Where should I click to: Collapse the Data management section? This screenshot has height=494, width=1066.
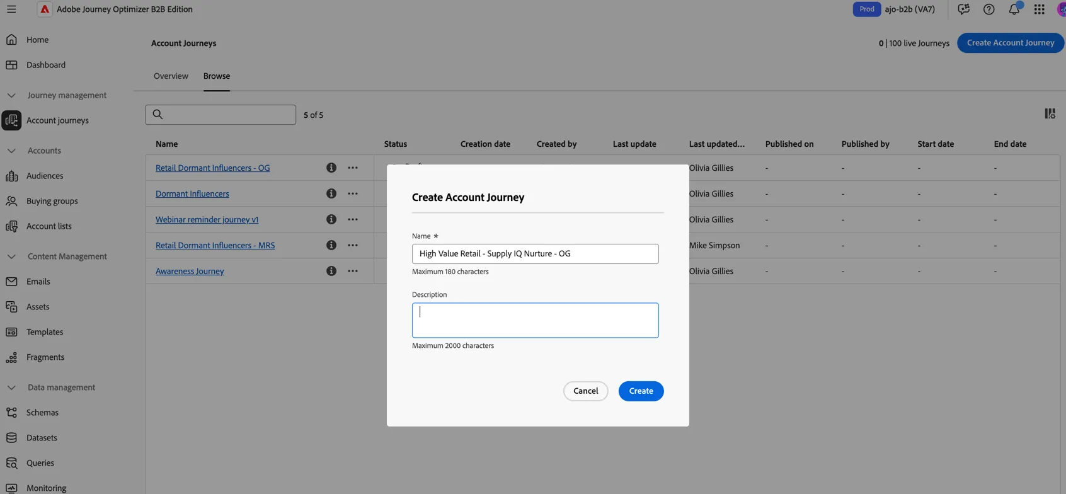[x=11, y=388]
